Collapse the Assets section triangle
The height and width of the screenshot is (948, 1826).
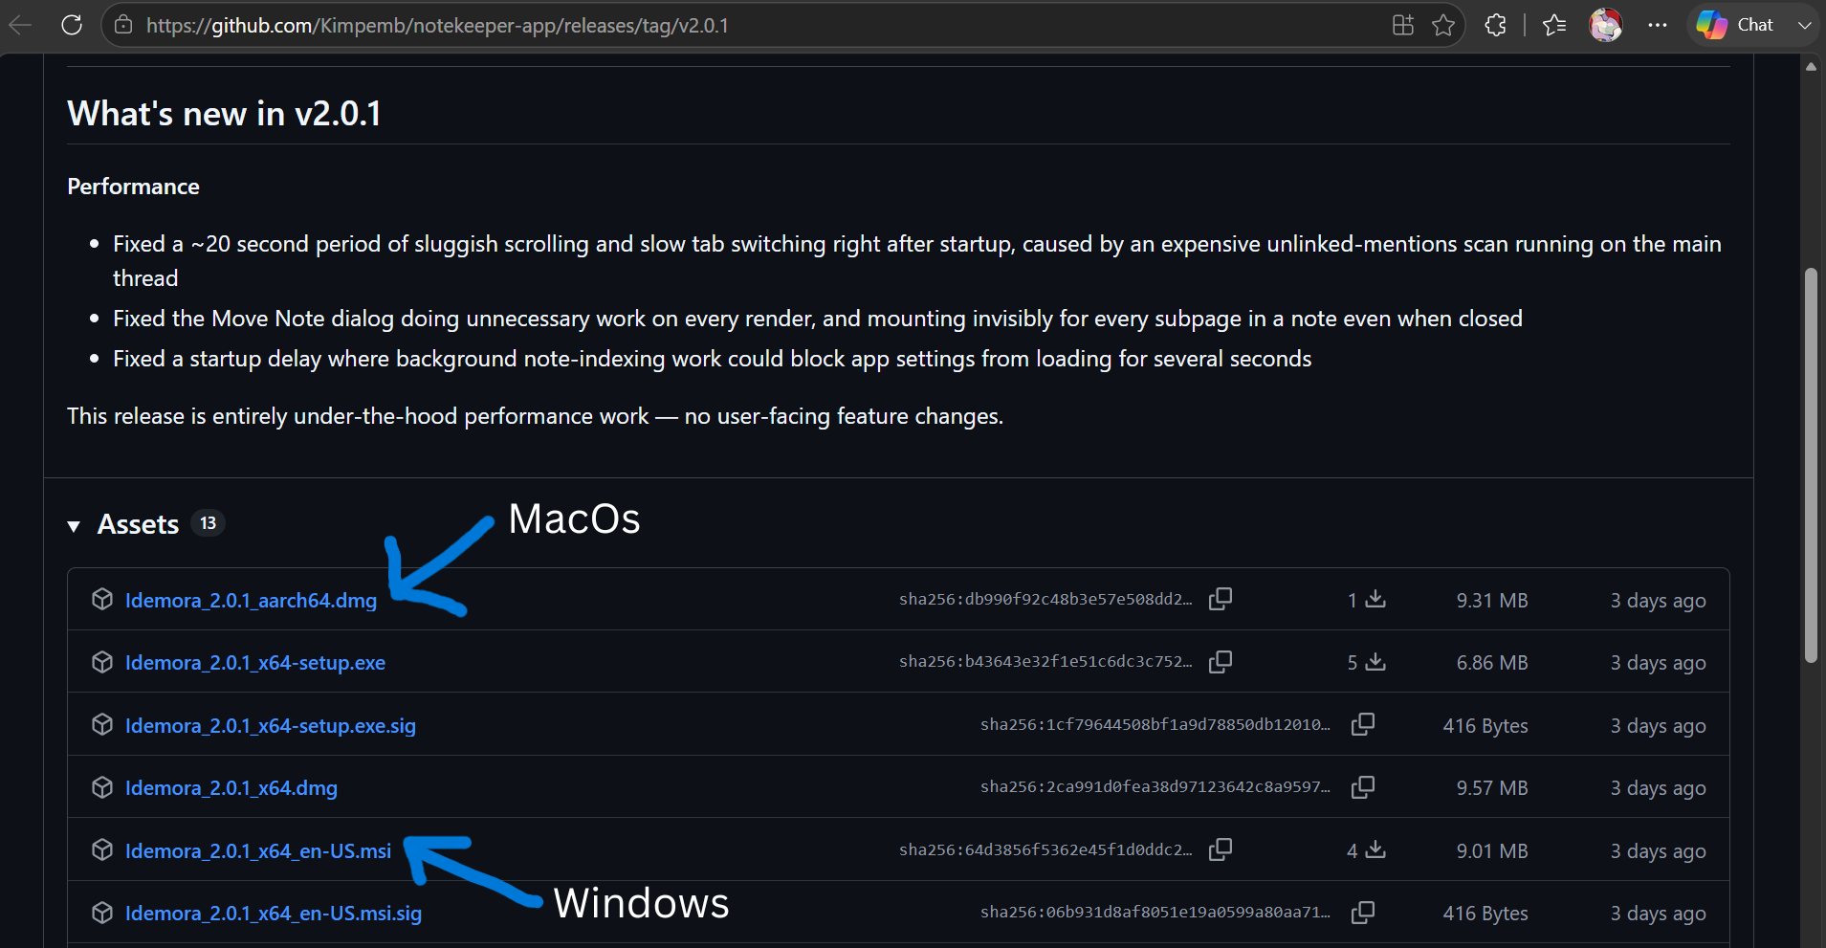[x=74, y=525]
